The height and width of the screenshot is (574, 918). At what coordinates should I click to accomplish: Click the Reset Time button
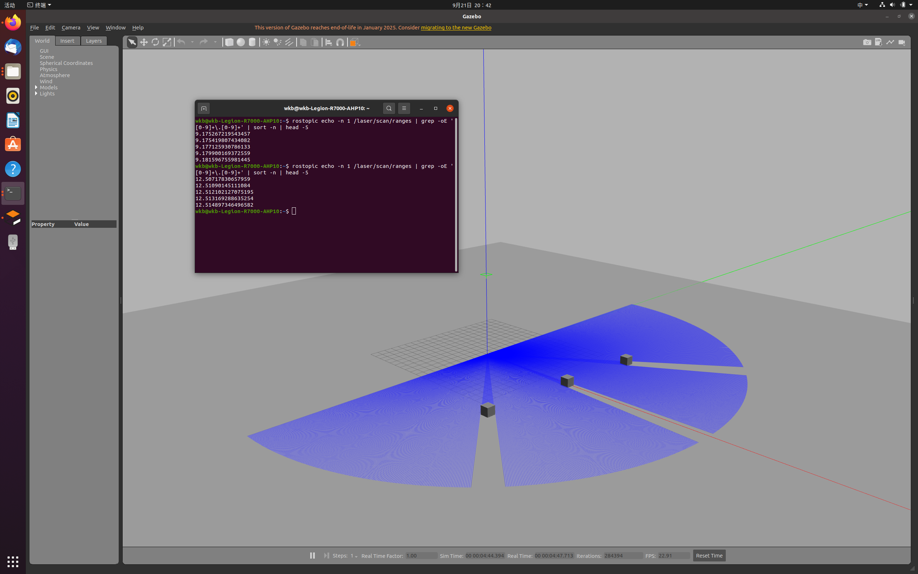click(709, 555)
